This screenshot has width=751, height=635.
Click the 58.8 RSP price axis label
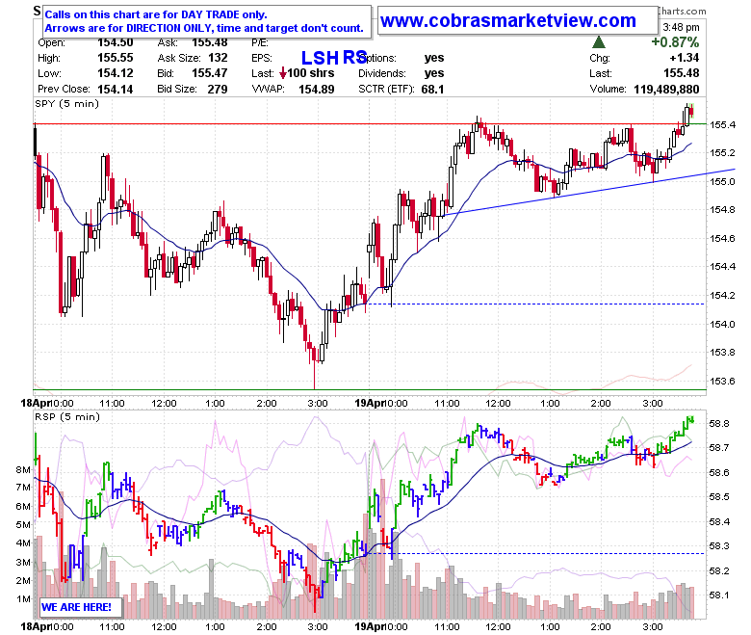[x=719, y=424]
